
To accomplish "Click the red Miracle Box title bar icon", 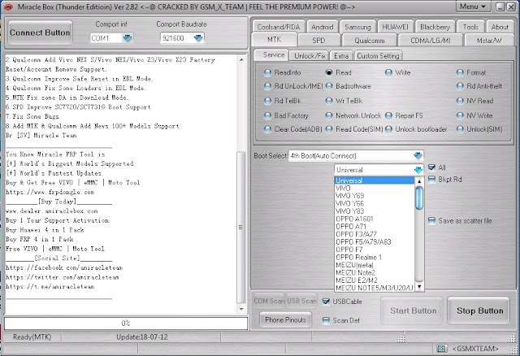I will (7, 7).
